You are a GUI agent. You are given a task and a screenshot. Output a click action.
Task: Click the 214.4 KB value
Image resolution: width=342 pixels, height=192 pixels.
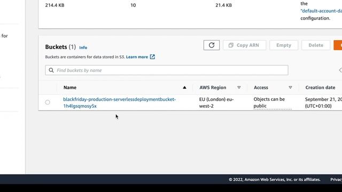pyautogui.click(x=55, y=5)
